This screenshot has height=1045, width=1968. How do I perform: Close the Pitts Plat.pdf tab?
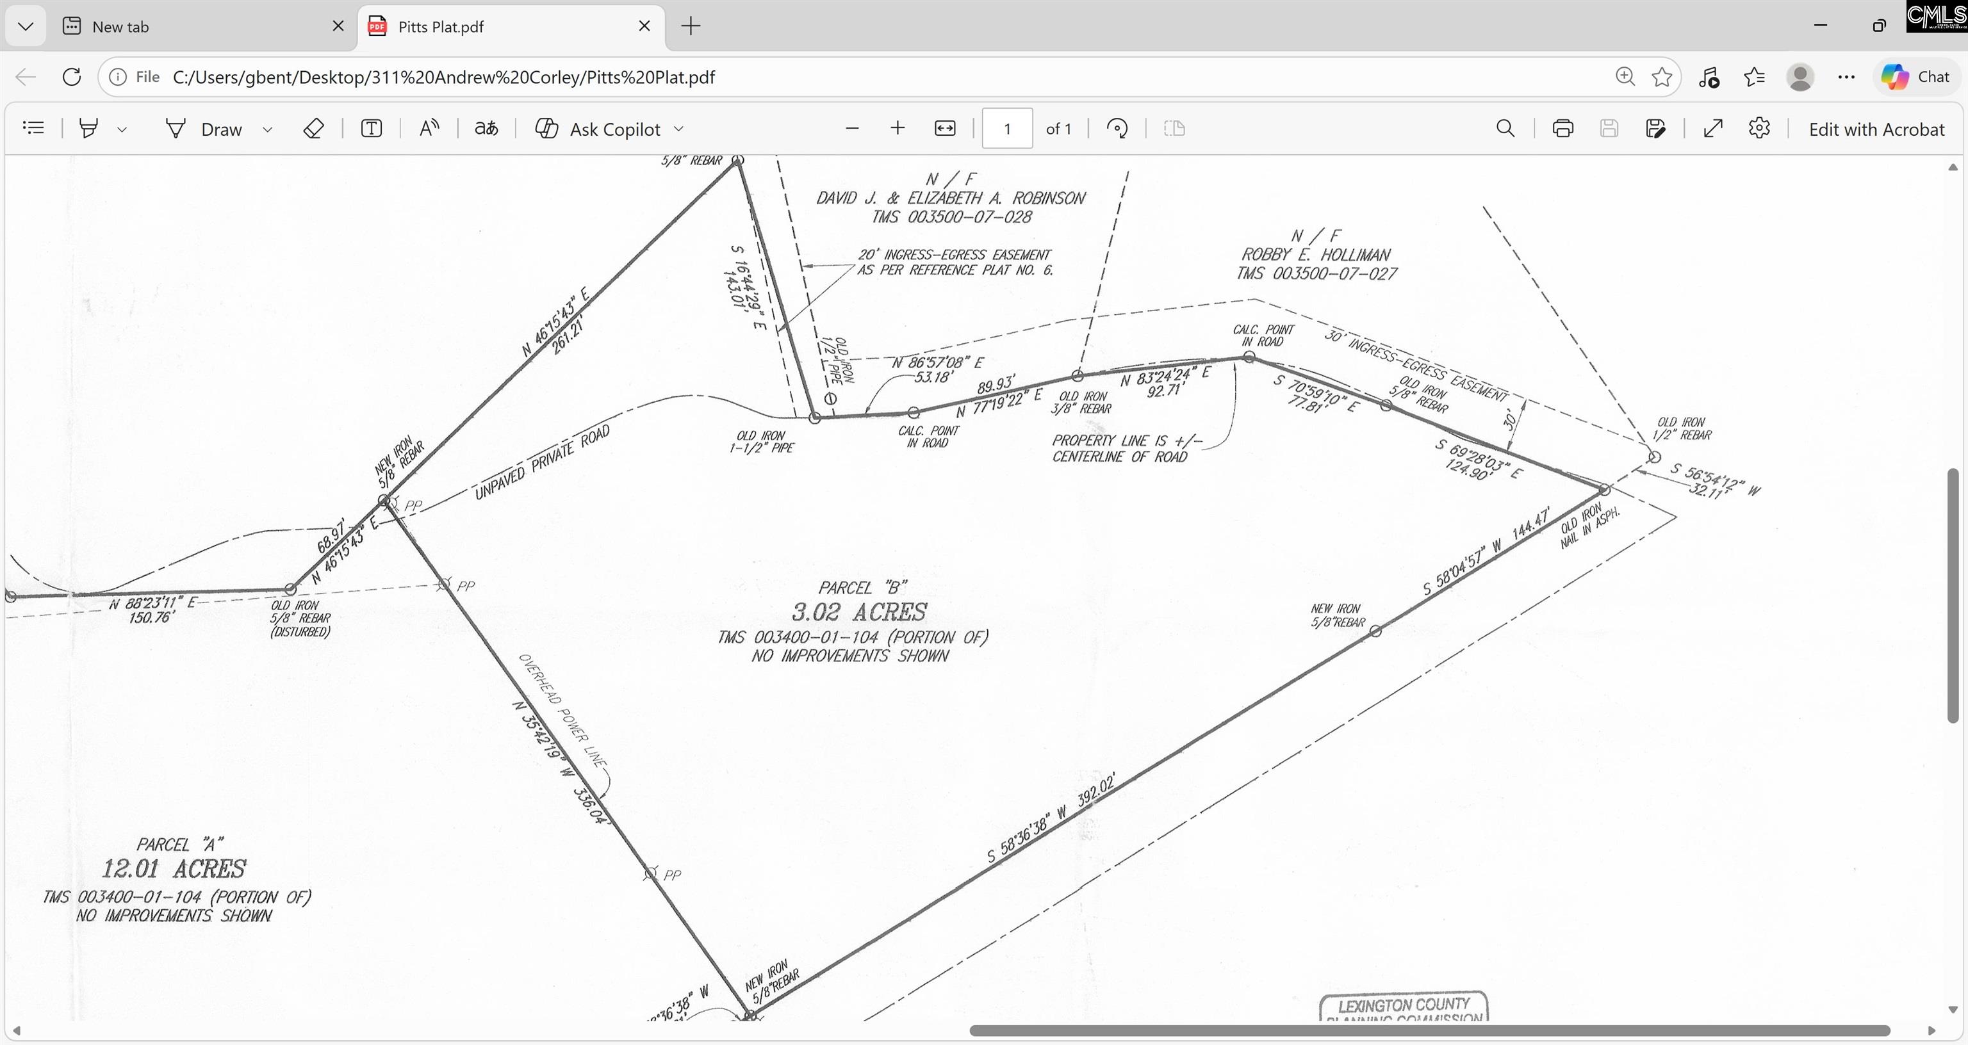pyautogui.click(x=644, y=26)
